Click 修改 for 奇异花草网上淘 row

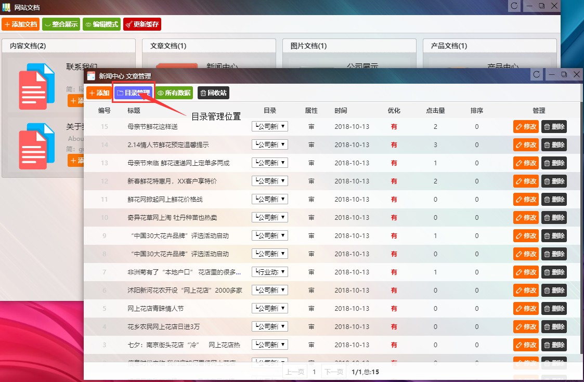(x=526, y=217)
